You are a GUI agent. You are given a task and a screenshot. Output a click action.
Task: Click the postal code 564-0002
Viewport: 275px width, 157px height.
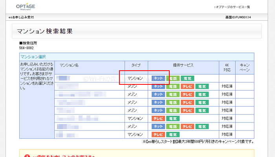[26, 48]
